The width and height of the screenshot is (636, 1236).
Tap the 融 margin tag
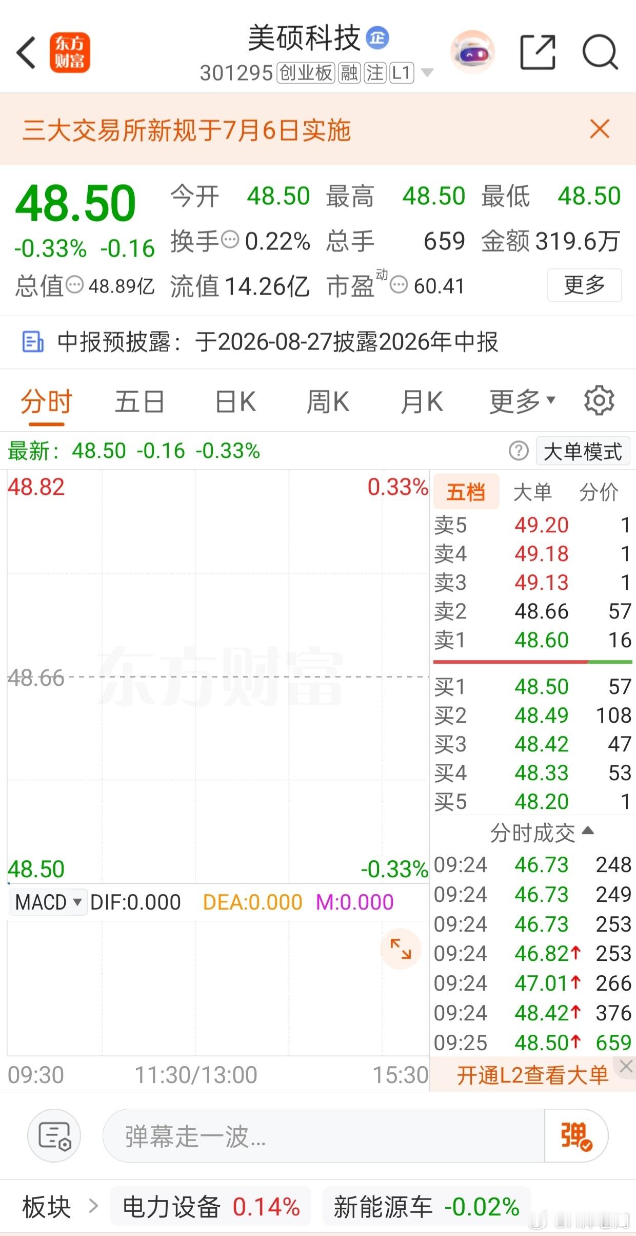349,73
